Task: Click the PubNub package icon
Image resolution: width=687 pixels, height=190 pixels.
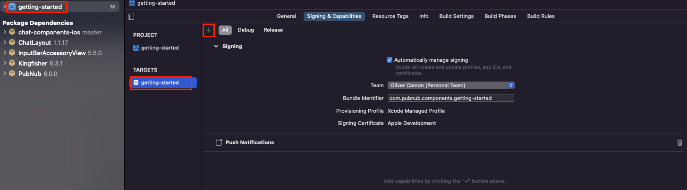Action: coord(12,74)
